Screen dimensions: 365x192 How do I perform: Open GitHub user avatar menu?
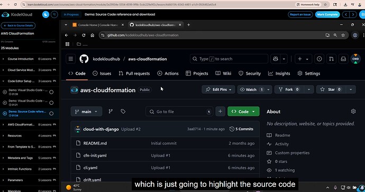[x=355, y=59]
